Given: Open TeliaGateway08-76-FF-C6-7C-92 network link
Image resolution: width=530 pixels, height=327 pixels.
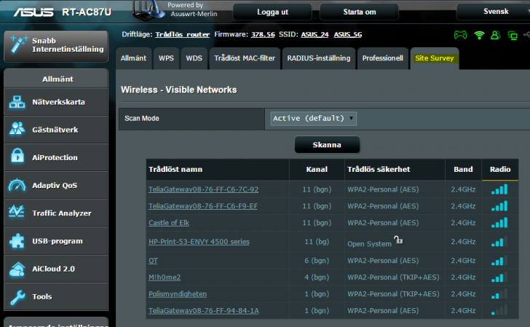Looking at the screenshot, I should pos(204,189).
